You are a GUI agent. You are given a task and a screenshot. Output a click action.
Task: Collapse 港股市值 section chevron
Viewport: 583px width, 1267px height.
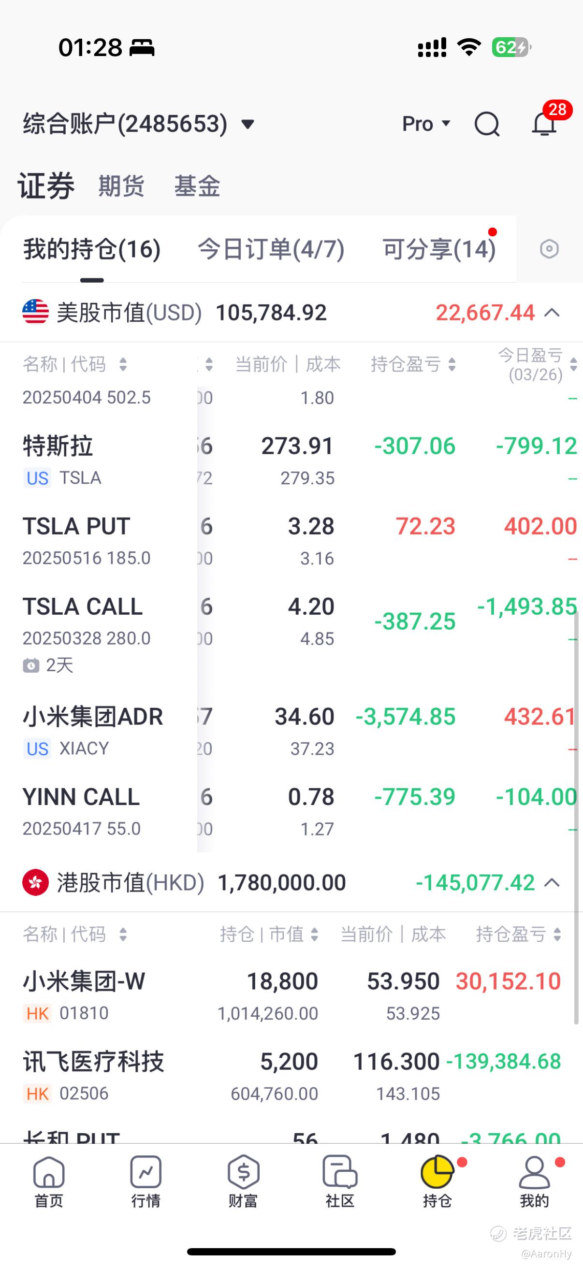click(553, 883)
